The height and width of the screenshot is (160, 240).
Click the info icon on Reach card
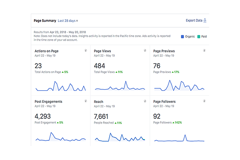(144, 102)
